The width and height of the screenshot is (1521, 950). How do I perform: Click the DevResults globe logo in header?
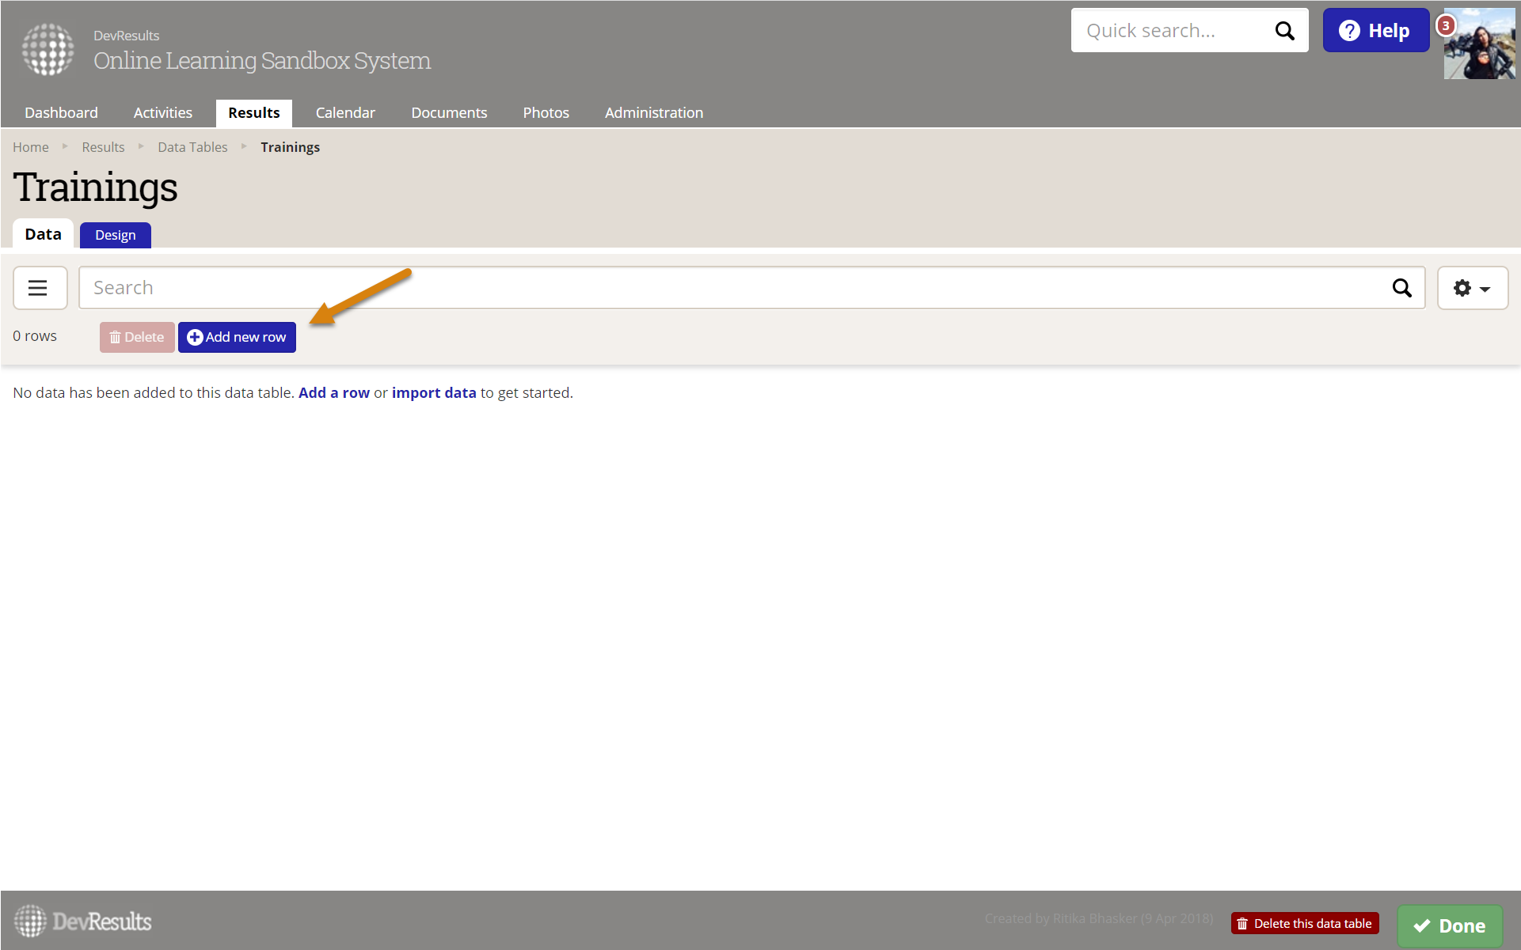pos(48,49)
